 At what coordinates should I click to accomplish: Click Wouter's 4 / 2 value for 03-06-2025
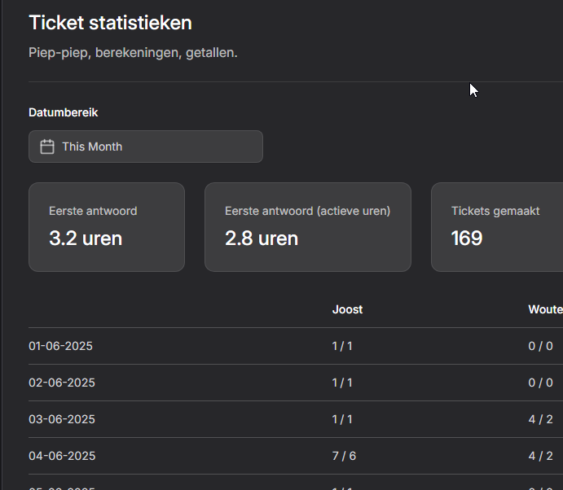540,419
